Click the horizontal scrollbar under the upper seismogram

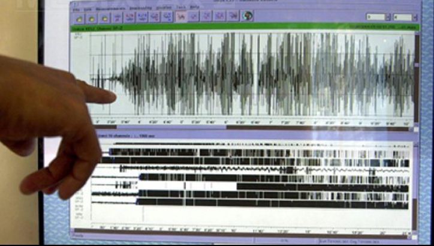(240, 127)
